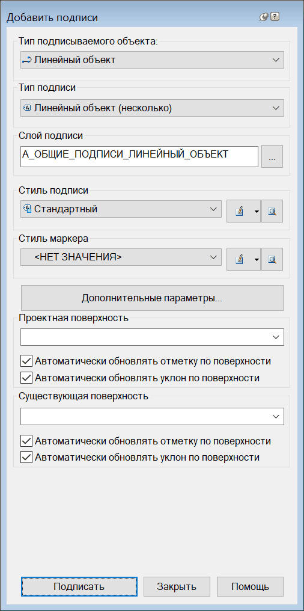Preview the label style with the magnifier icon

point(272,212)
